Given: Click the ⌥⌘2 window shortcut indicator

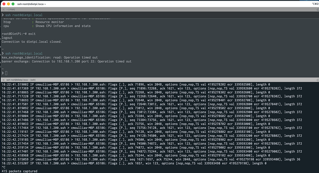Looking at the screenshot, I should pyautogui.click(x=315, y=4).
